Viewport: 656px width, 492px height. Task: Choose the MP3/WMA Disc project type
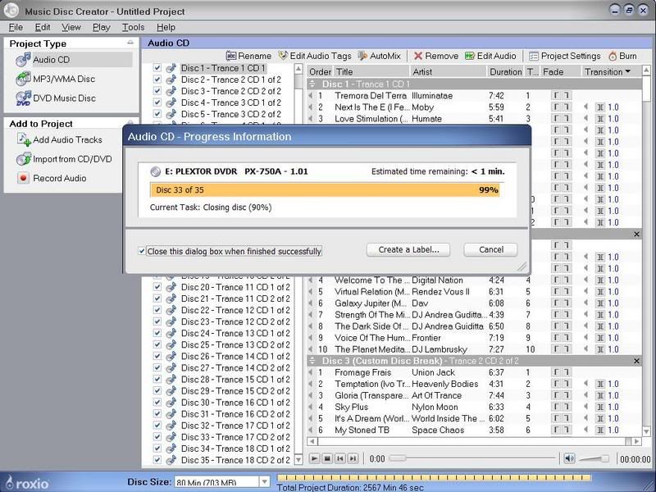coord(55,79)
